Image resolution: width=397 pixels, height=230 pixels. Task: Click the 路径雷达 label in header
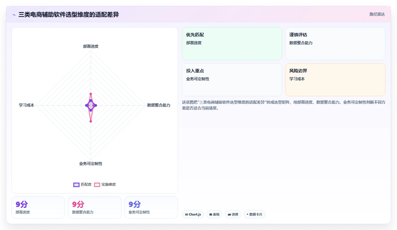(x=377, y=14)
